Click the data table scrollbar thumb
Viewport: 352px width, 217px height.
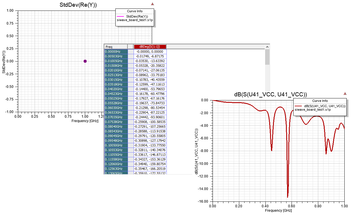pos(267,57)
